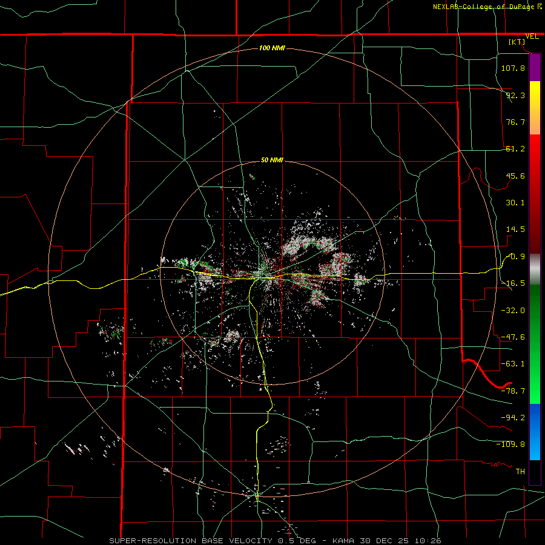Click the -63.1 value on the velocity scale
Image resolution: width=545 pixels, height=545 pixels.
pyautogui.click(x=513, y=364)
